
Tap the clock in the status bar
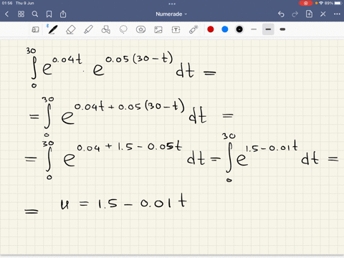pos(7,3)
